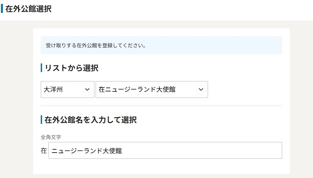
Task: Open the 大洋州 region dropdown
Action: click(x=67, y=89)
